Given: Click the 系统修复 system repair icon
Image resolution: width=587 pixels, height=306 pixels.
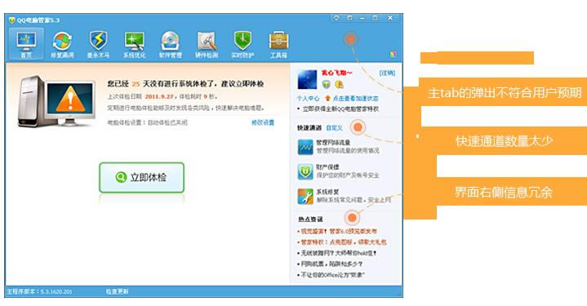Looking at the screenshot, I should (305, 197).
